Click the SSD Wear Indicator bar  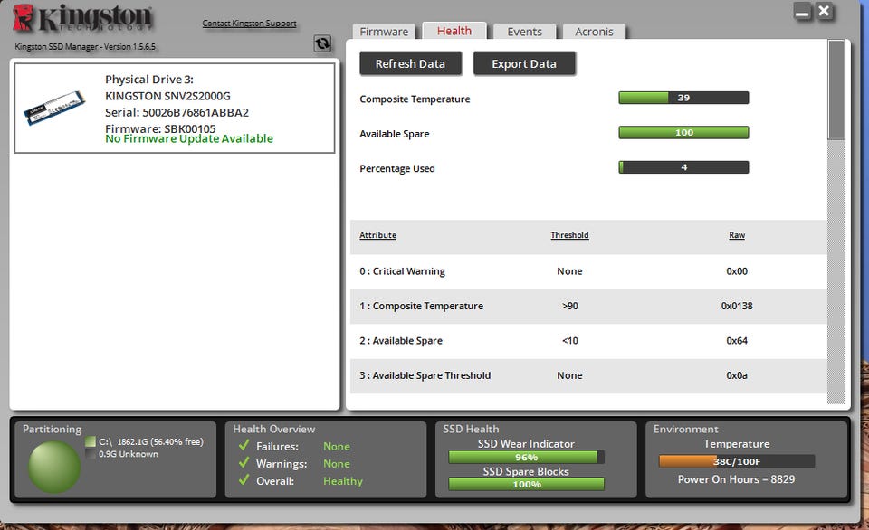coord(526,457)
